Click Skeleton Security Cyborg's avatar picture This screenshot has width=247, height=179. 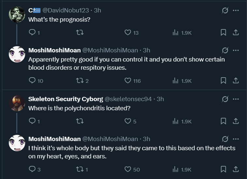click(17, 103)
